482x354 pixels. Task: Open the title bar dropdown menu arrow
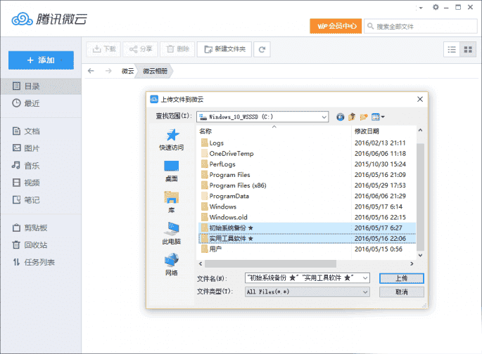coord(421,8)
